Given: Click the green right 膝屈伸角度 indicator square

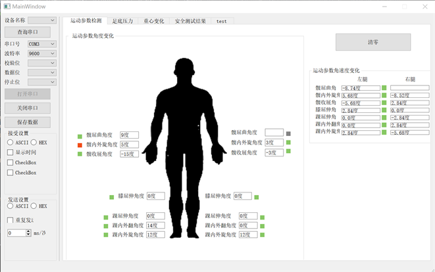Looking at the screenshot, I should (x=257, y=196).
